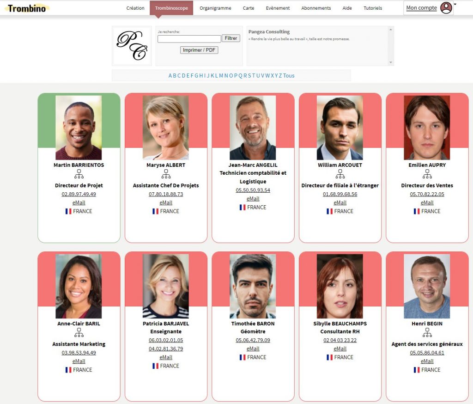Click the Pangea Consulting PC logo
Image resolution: width=473 pixels, height=404 pixels.
pos(132,46)
